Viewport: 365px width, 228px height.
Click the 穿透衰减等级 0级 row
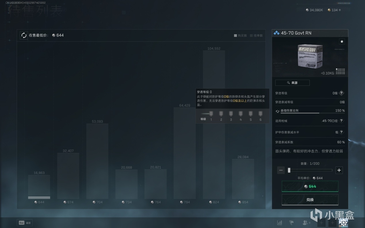click(x=310, y=102)
